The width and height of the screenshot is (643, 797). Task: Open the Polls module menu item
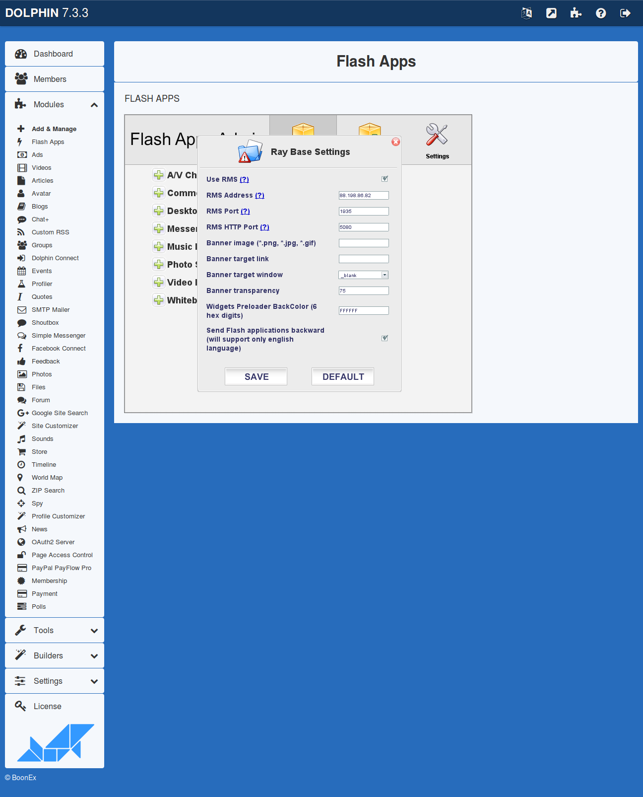pos(39,607)
